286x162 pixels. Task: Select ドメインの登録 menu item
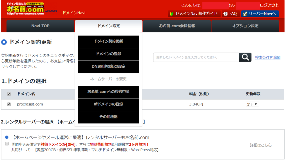108,54
